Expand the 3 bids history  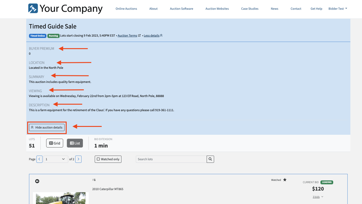pyautogui.click(x=318, y=197)
